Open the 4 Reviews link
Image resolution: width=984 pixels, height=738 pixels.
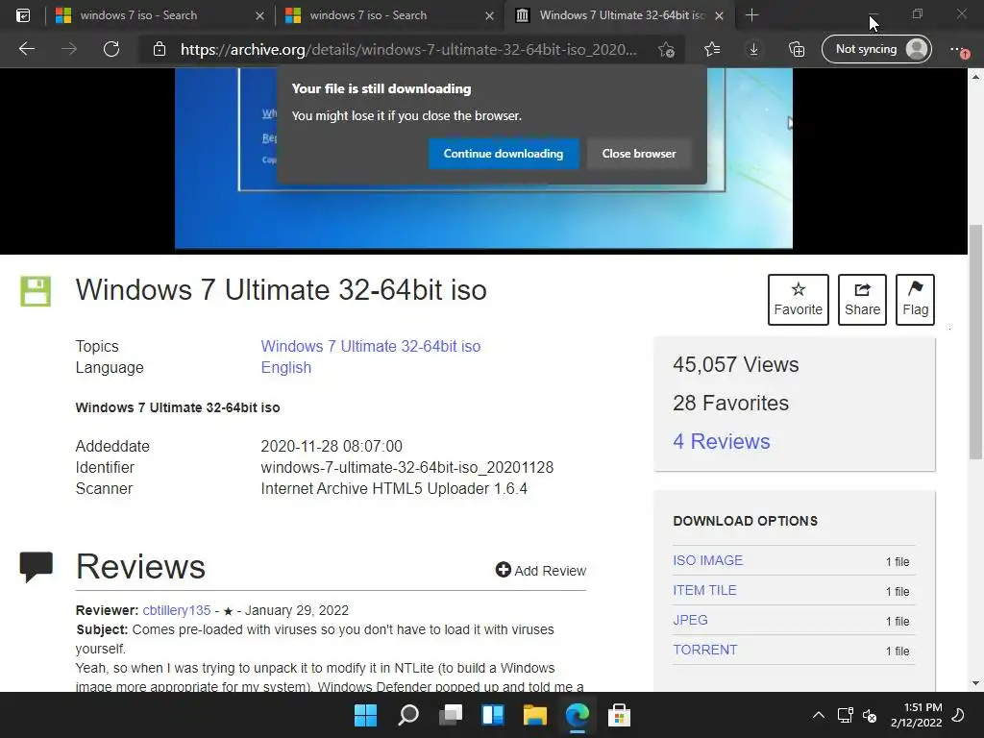(x=722, y=441)
